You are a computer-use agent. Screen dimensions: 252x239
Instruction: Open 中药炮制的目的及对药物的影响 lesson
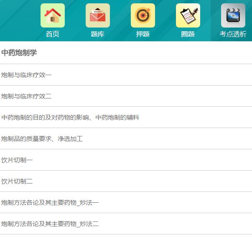click(70, 118)
